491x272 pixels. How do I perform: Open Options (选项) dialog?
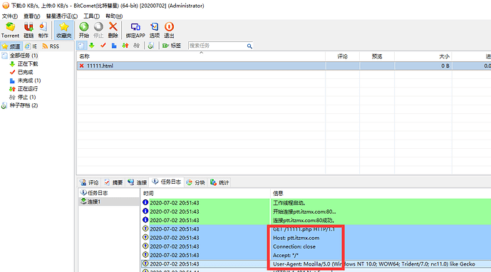[155, 30]
